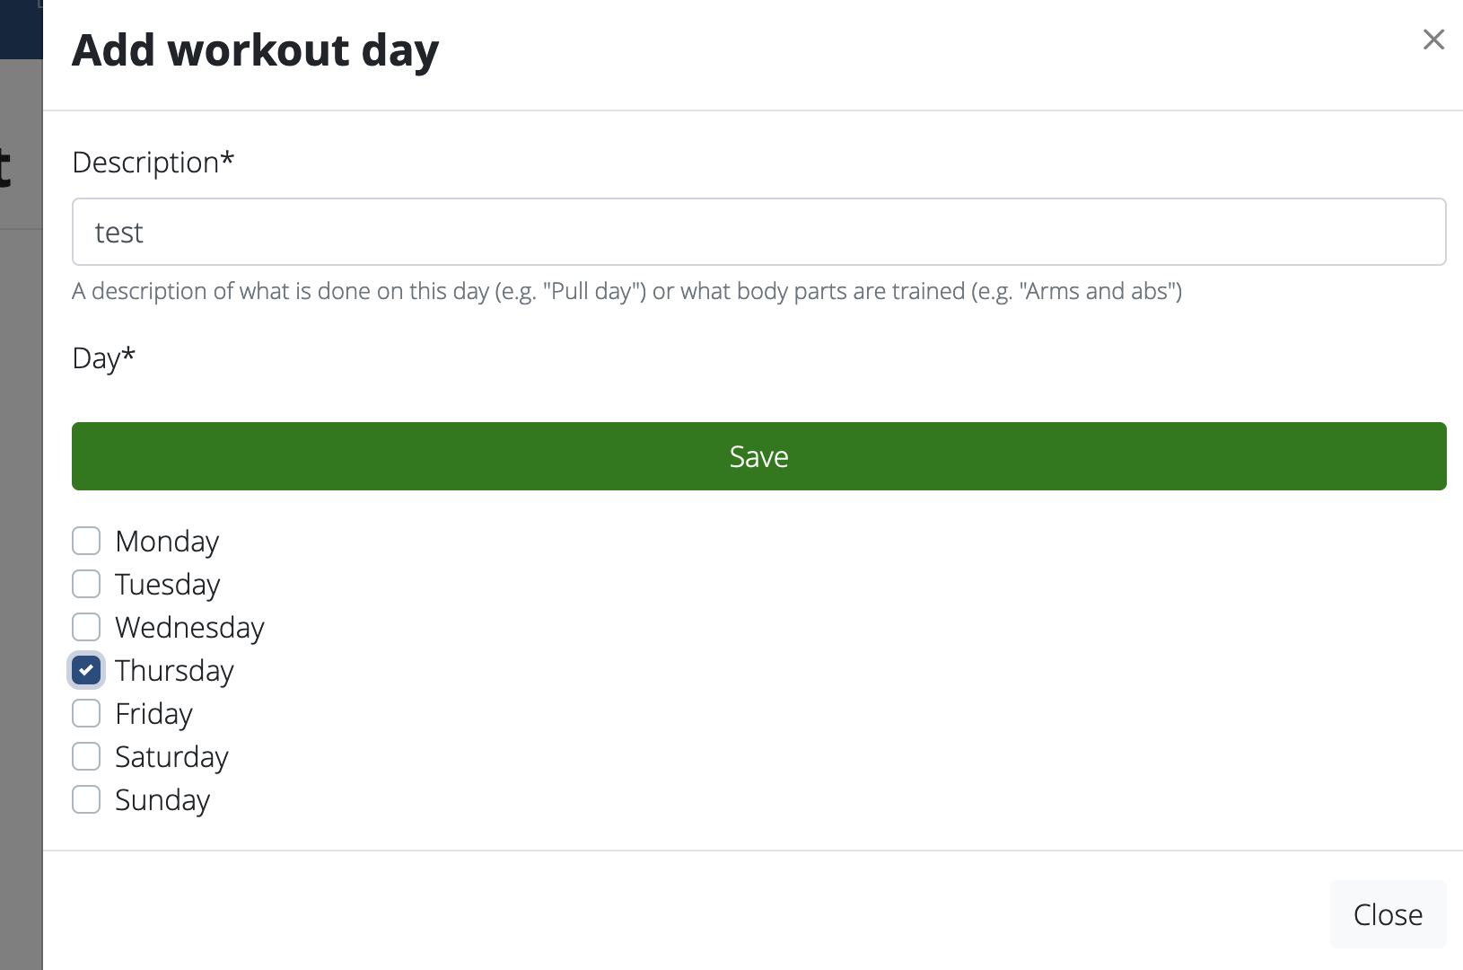Image resolution: width=1463 pixels, height=970 pixels.
Task: Enable the Tuesday checkbox
Action: 85,584
